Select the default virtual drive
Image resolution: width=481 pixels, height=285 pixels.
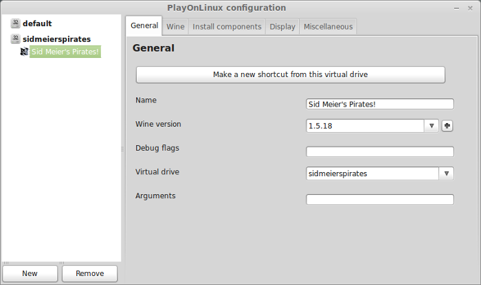[x=37, y=23]
